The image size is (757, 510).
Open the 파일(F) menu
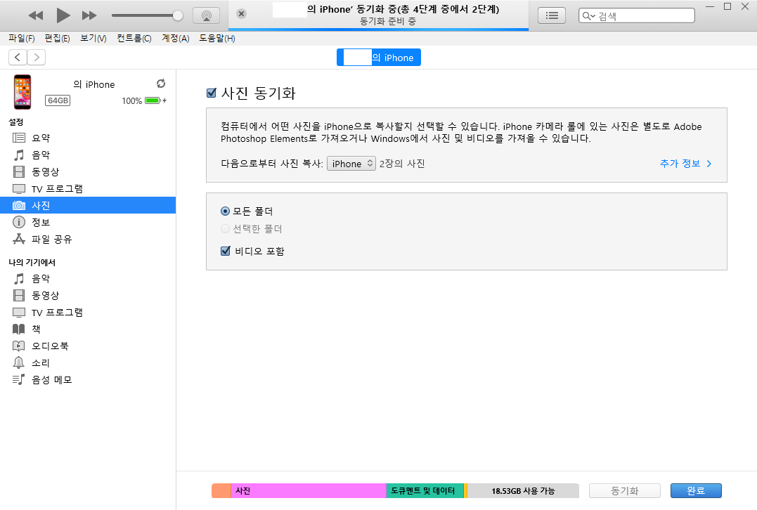(x=22, y=38)
